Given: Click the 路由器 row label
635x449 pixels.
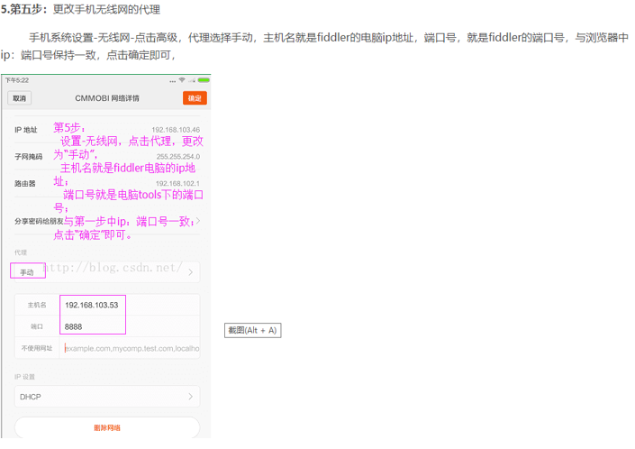Looking at the screenshot, I should [x=24, y=183].
